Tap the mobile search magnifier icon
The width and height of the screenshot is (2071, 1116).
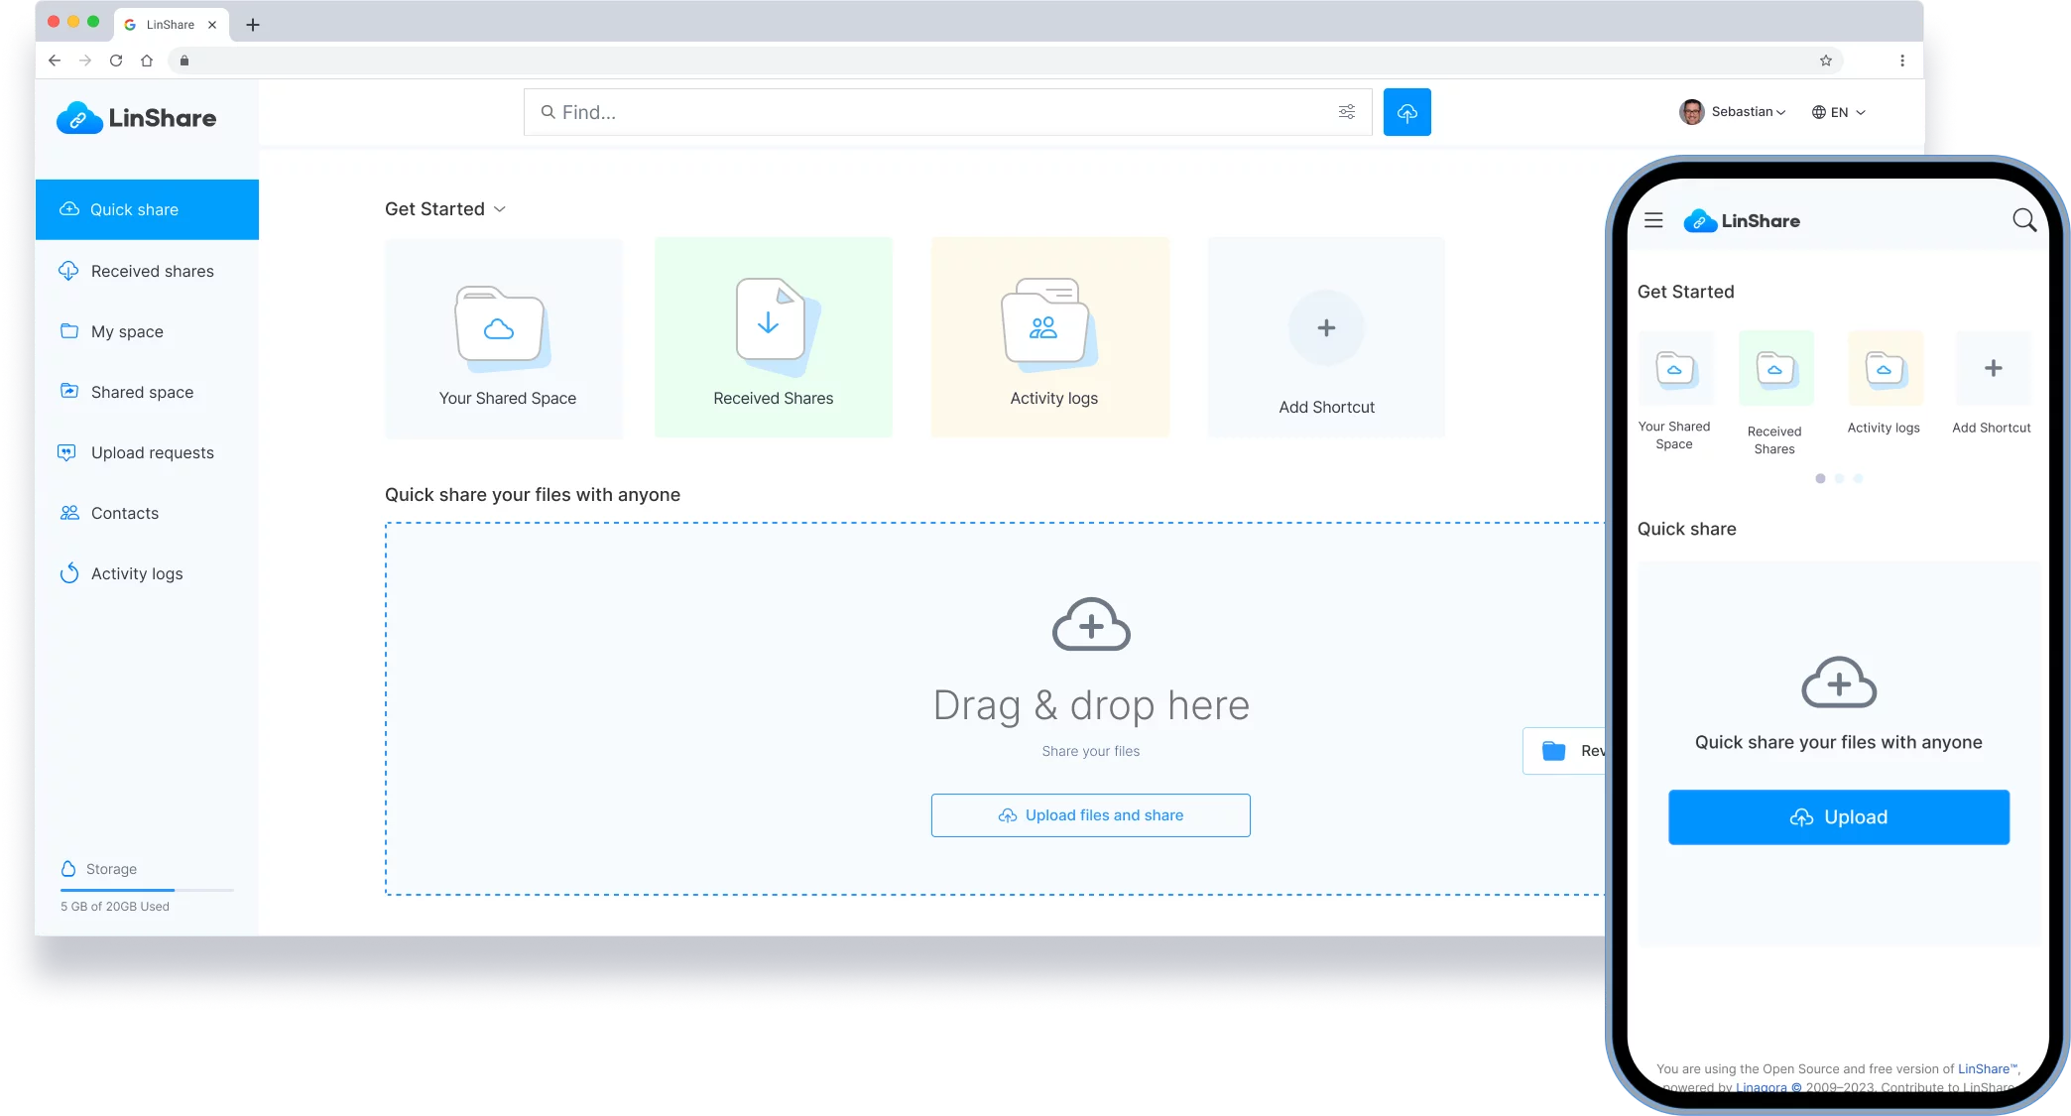pos(2023,220)
